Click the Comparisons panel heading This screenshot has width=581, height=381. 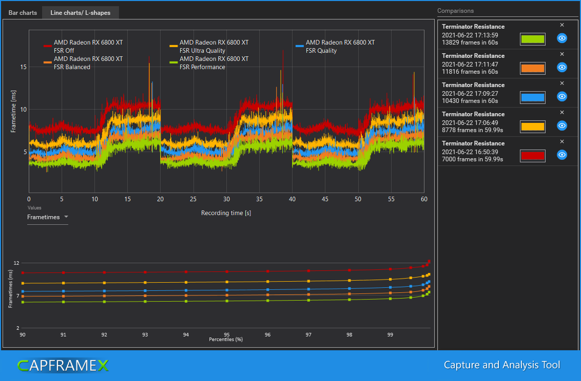click(x=455, y=11)
